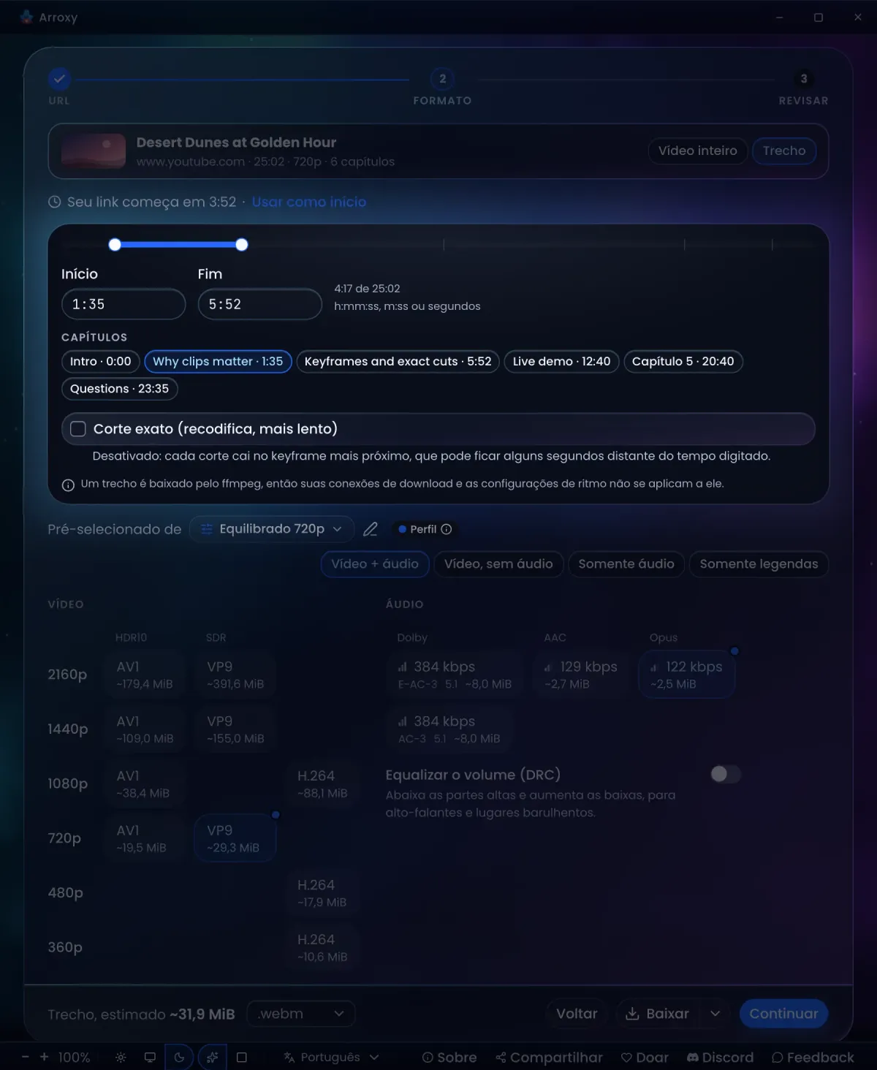Select the dark theme moon icon
Viewport: 877px width, 1070px height.
pos(179,1058)
